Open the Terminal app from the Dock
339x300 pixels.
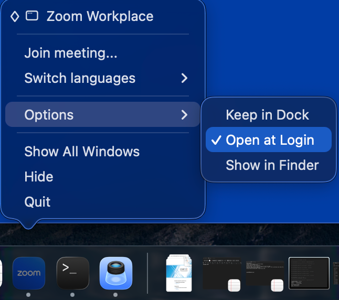(x=72, y=273)
